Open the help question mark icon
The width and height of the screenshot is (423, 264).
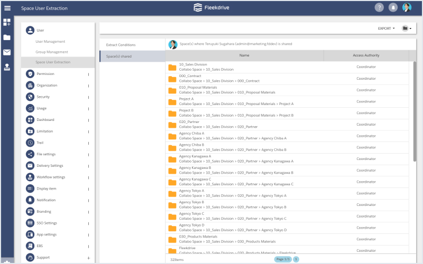coord(379,7)
